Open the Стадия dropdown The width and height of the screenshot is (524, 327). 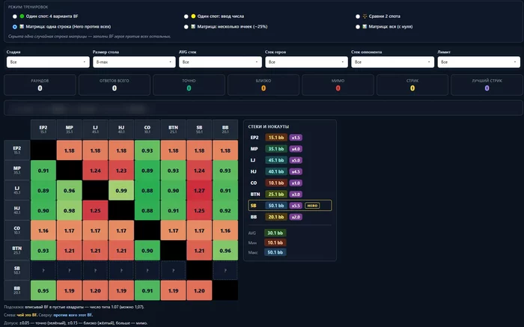[x=48, y=62]
